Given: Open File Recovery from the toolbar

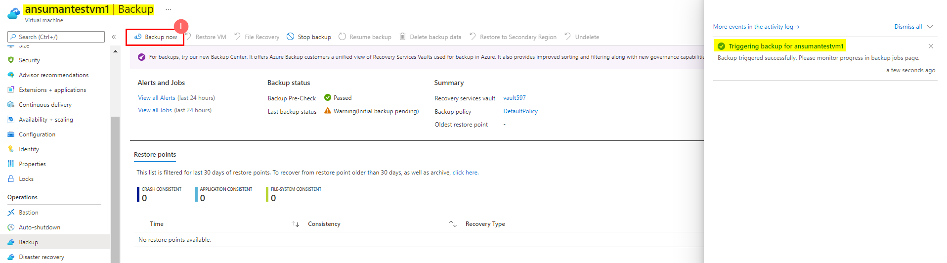Looking at the screenshot, I should [x=257, y=37].
